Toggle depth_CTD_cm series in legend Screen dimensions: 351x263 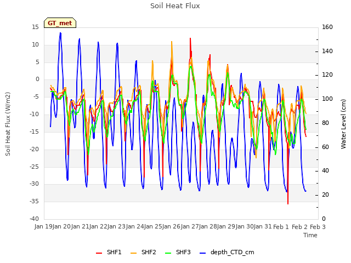point(227,252)
